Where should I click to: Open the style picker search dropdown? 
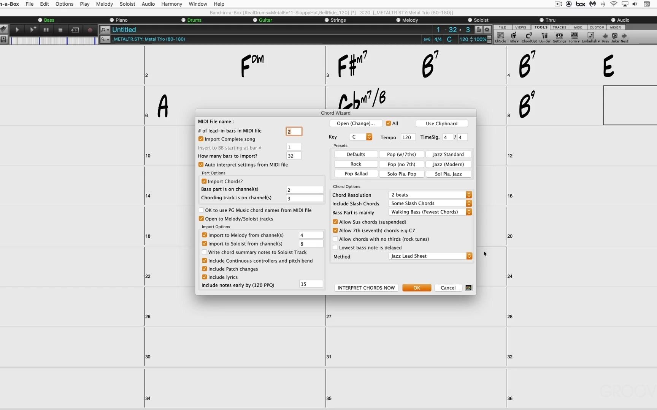pyautogui.click(x=105, y=39)
